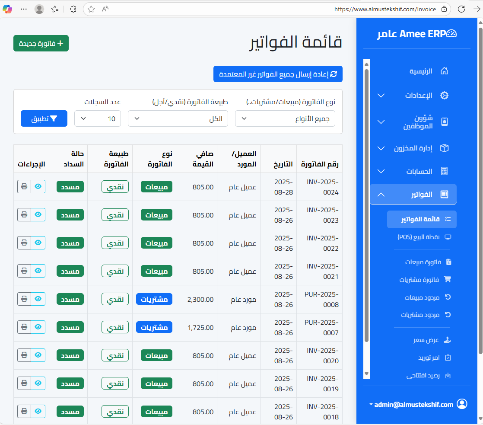Open مردود مبيعات via its return arrow icon

point(448,297)
